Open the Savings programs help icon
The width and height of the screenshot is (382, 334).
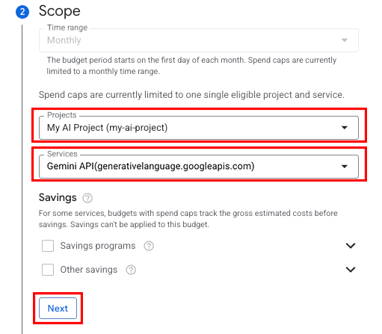pos(149,246)
